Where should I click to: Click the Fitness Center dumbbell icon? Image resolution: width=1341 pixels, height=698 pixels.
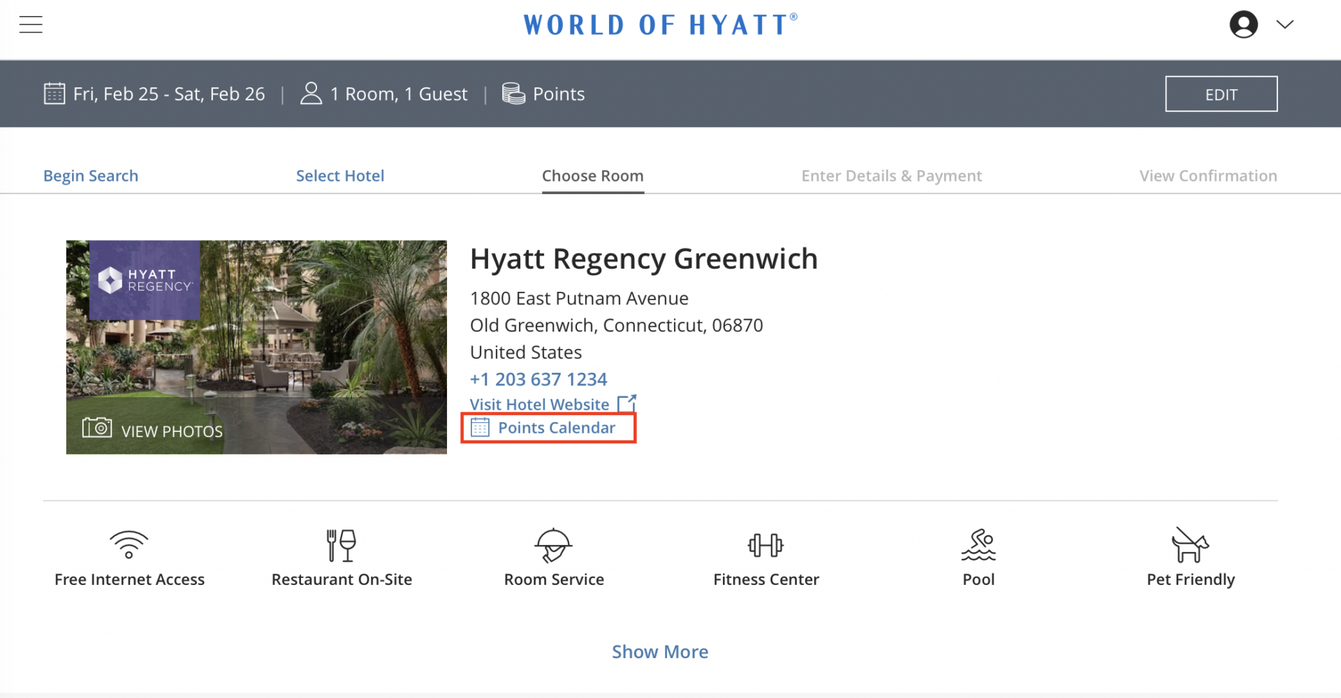coord(766,545)
